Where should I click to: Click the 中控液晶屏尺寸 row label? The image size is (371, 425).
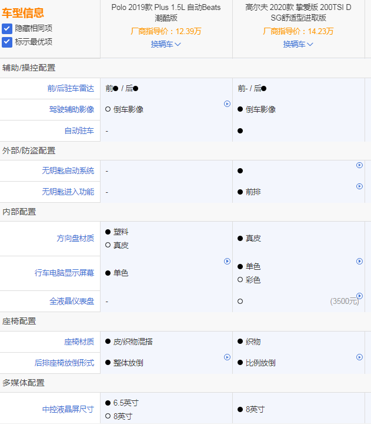[x=68, y=409]
